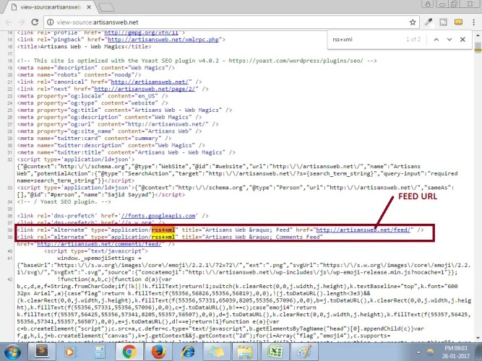
Task: Close the find bar
Action: 462,39
